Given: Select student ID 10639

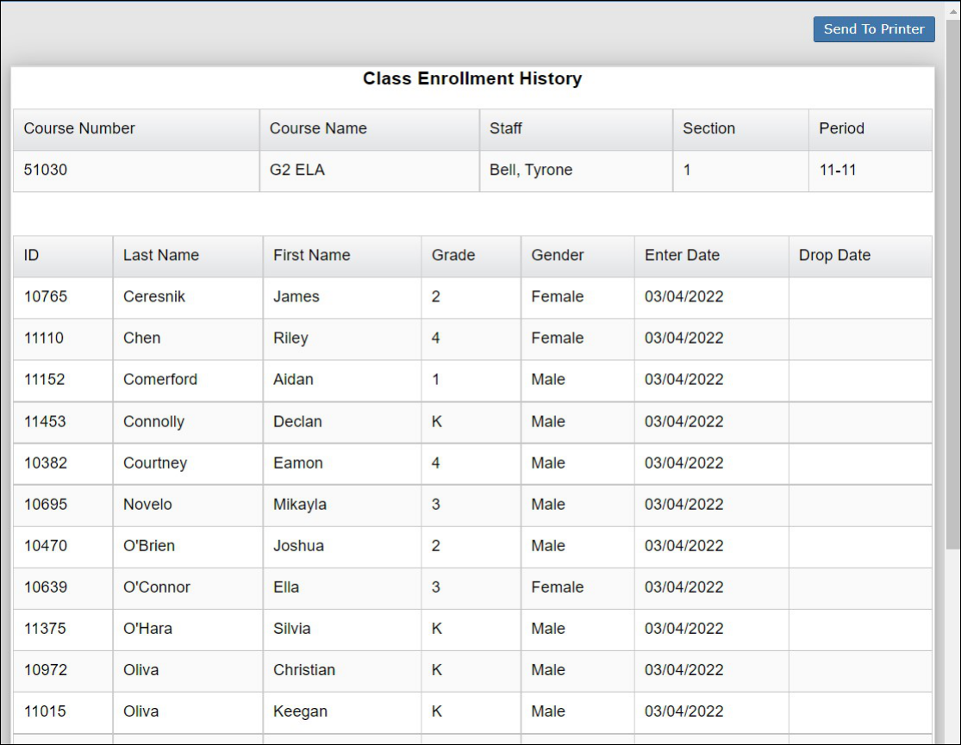Looking at the screenshot, I should tap(46, 587).
